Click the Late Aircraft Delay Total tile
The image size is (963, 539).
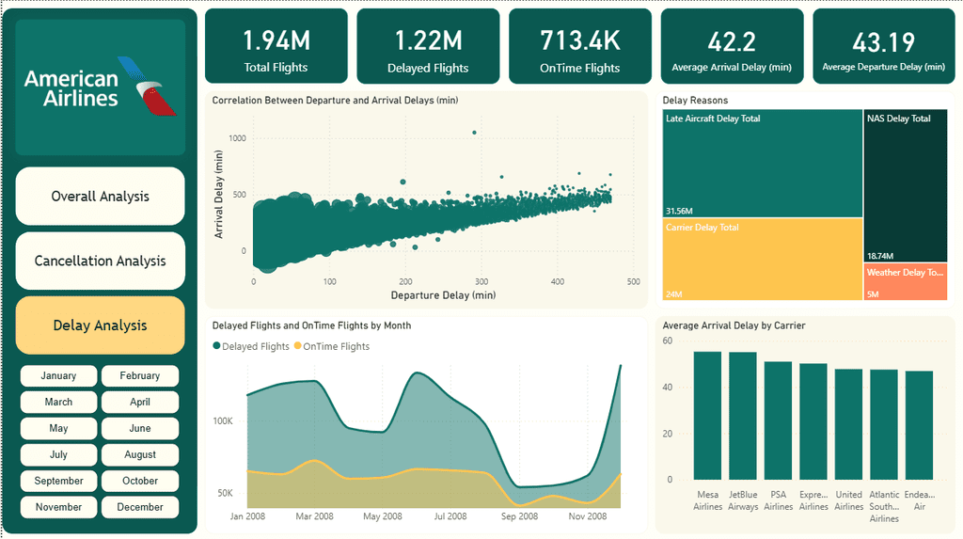click(763, 164)
